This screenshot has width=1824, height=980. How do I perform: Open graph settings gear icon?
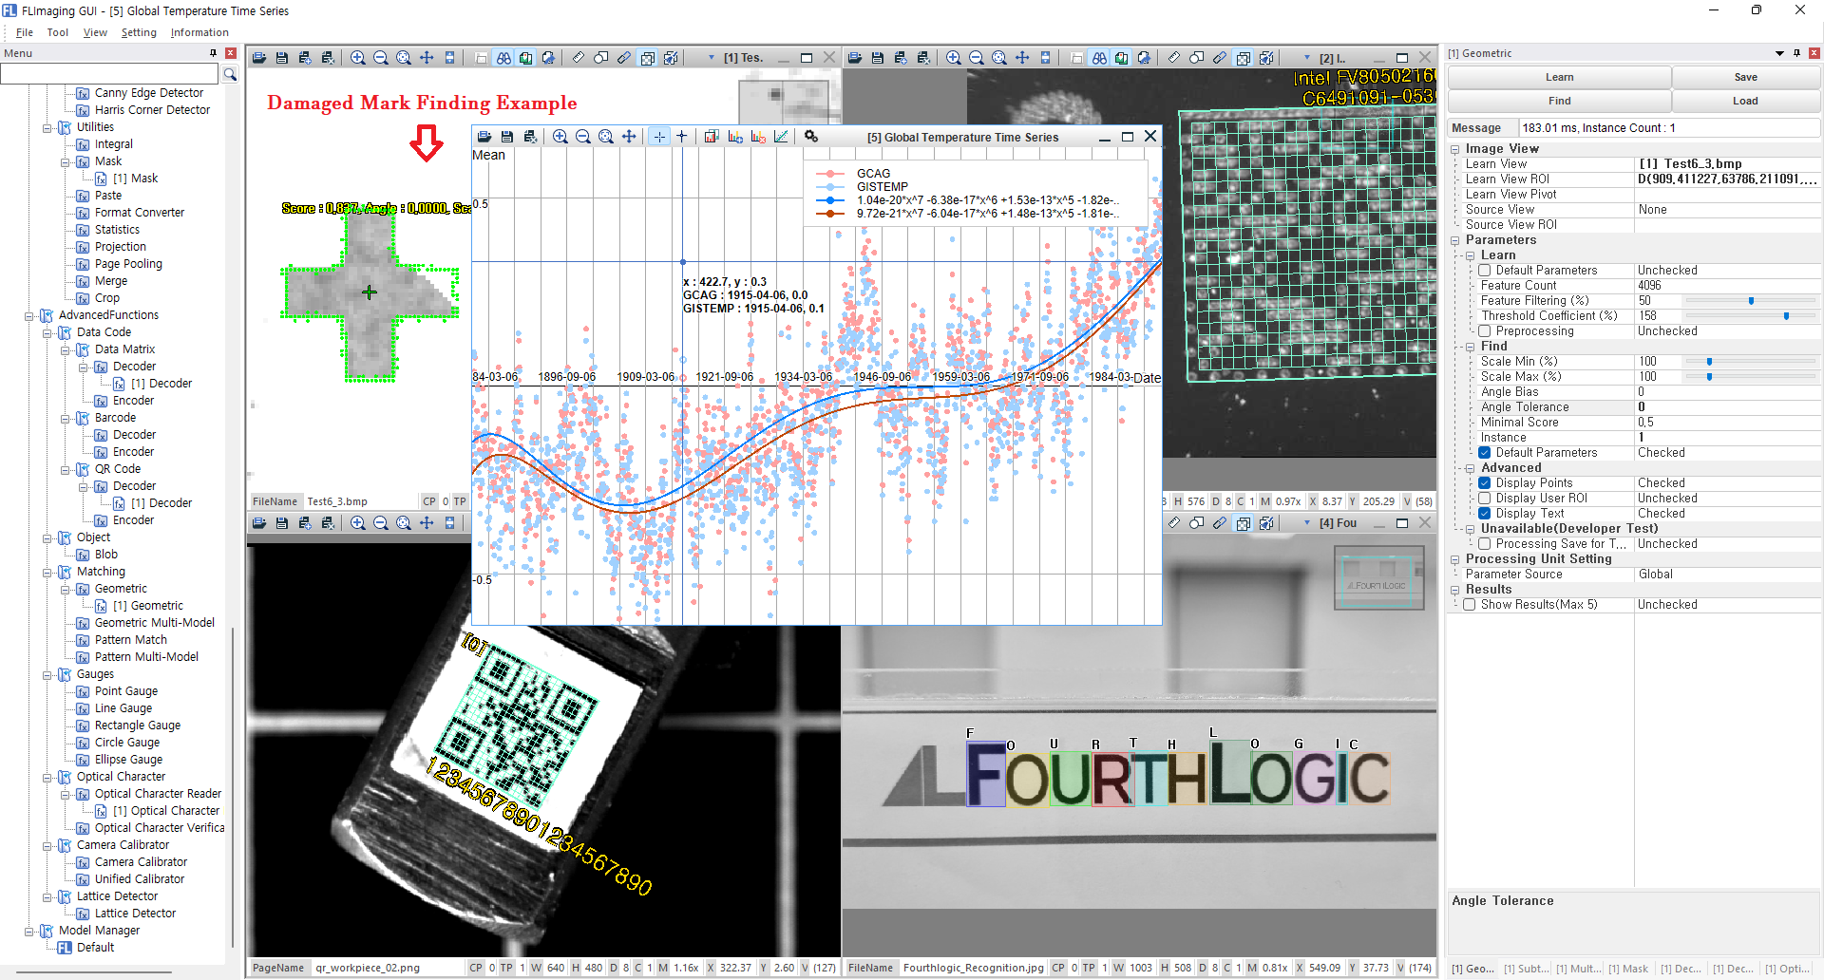811,137
